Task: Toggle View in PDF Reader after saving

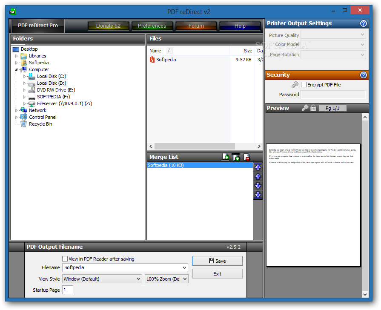Action: (x=65, y=259)
